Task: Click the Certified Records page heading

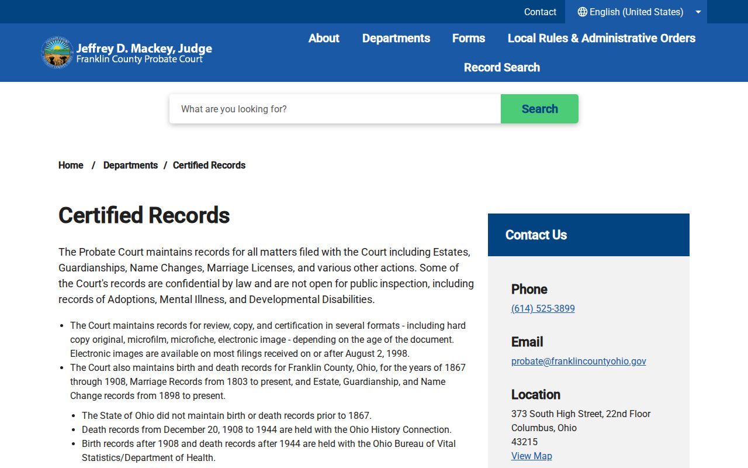Action: pyautogui.click(x=144, y=215)
